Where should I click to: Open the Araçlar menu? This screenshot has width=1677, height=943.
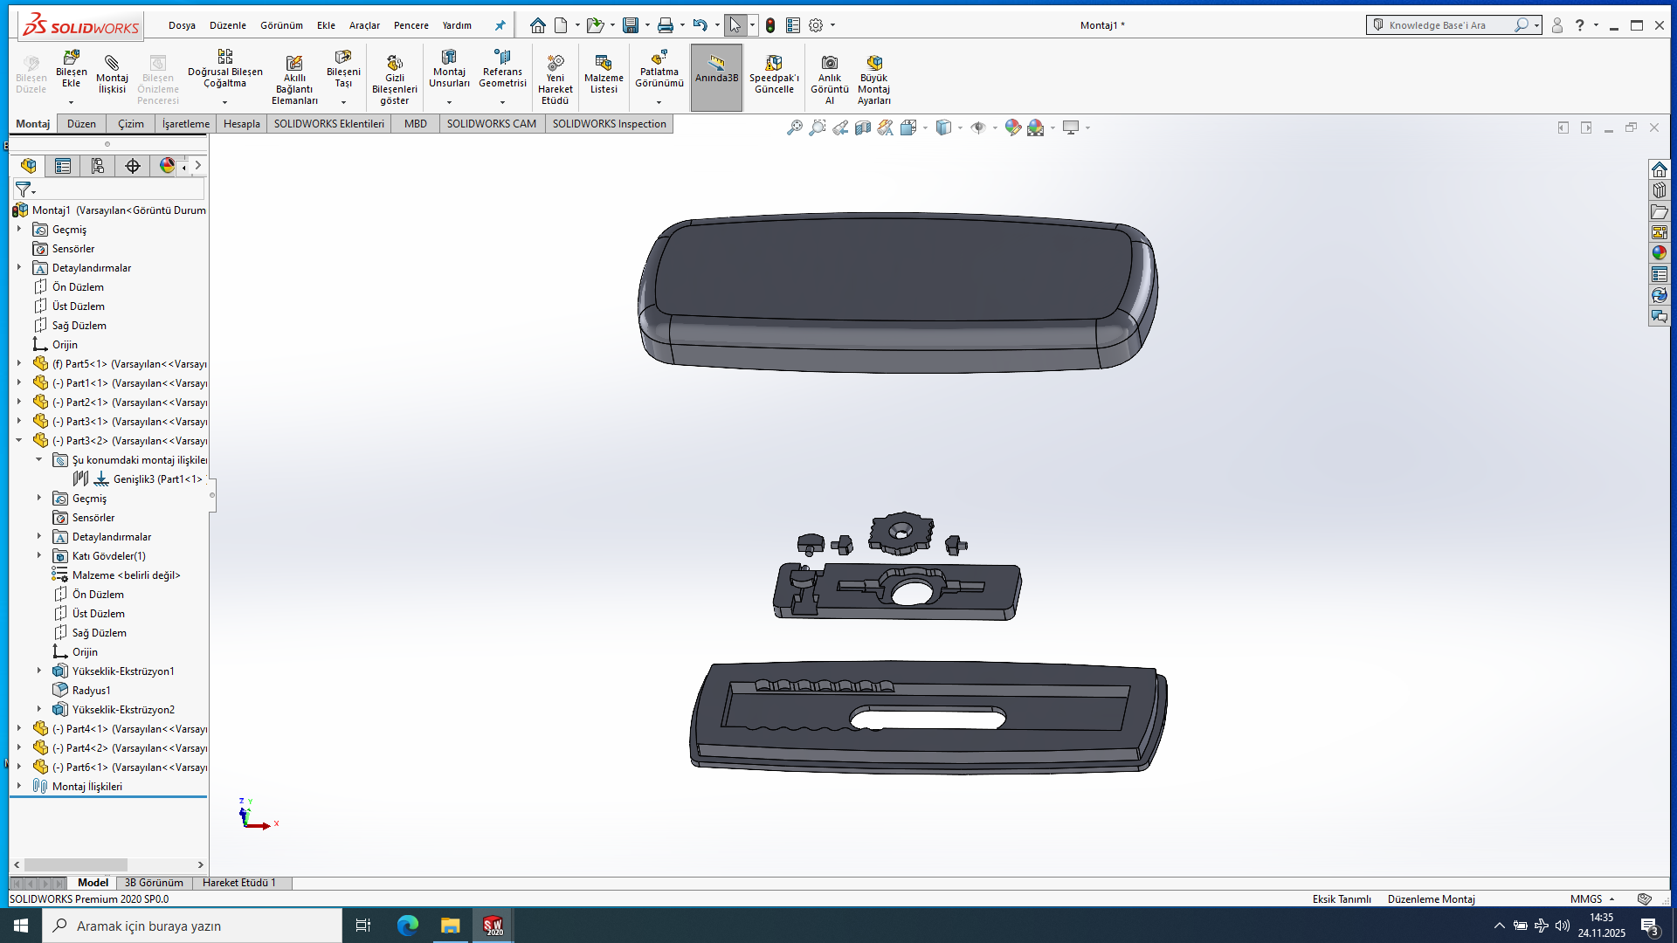(x=364, y=25)
